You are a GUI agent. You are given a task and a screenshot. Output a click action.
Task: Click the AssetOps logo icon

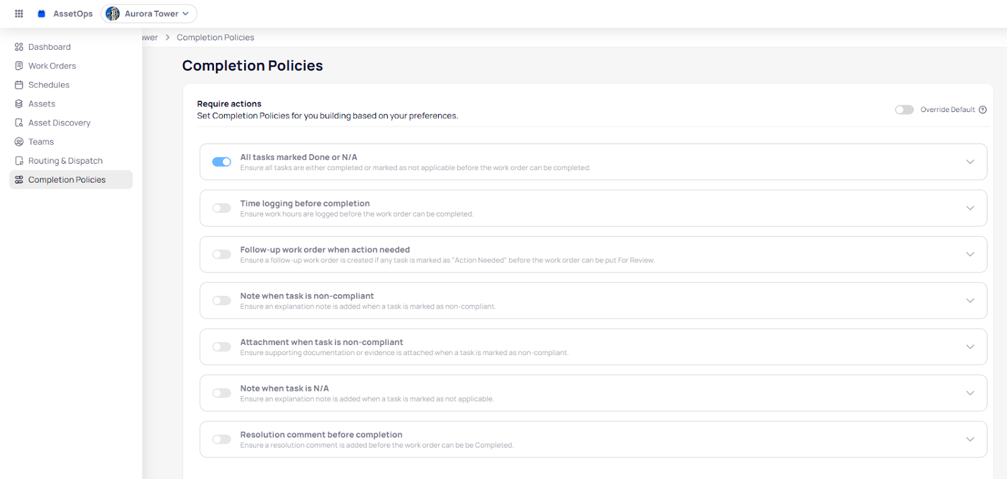[42, 13]
